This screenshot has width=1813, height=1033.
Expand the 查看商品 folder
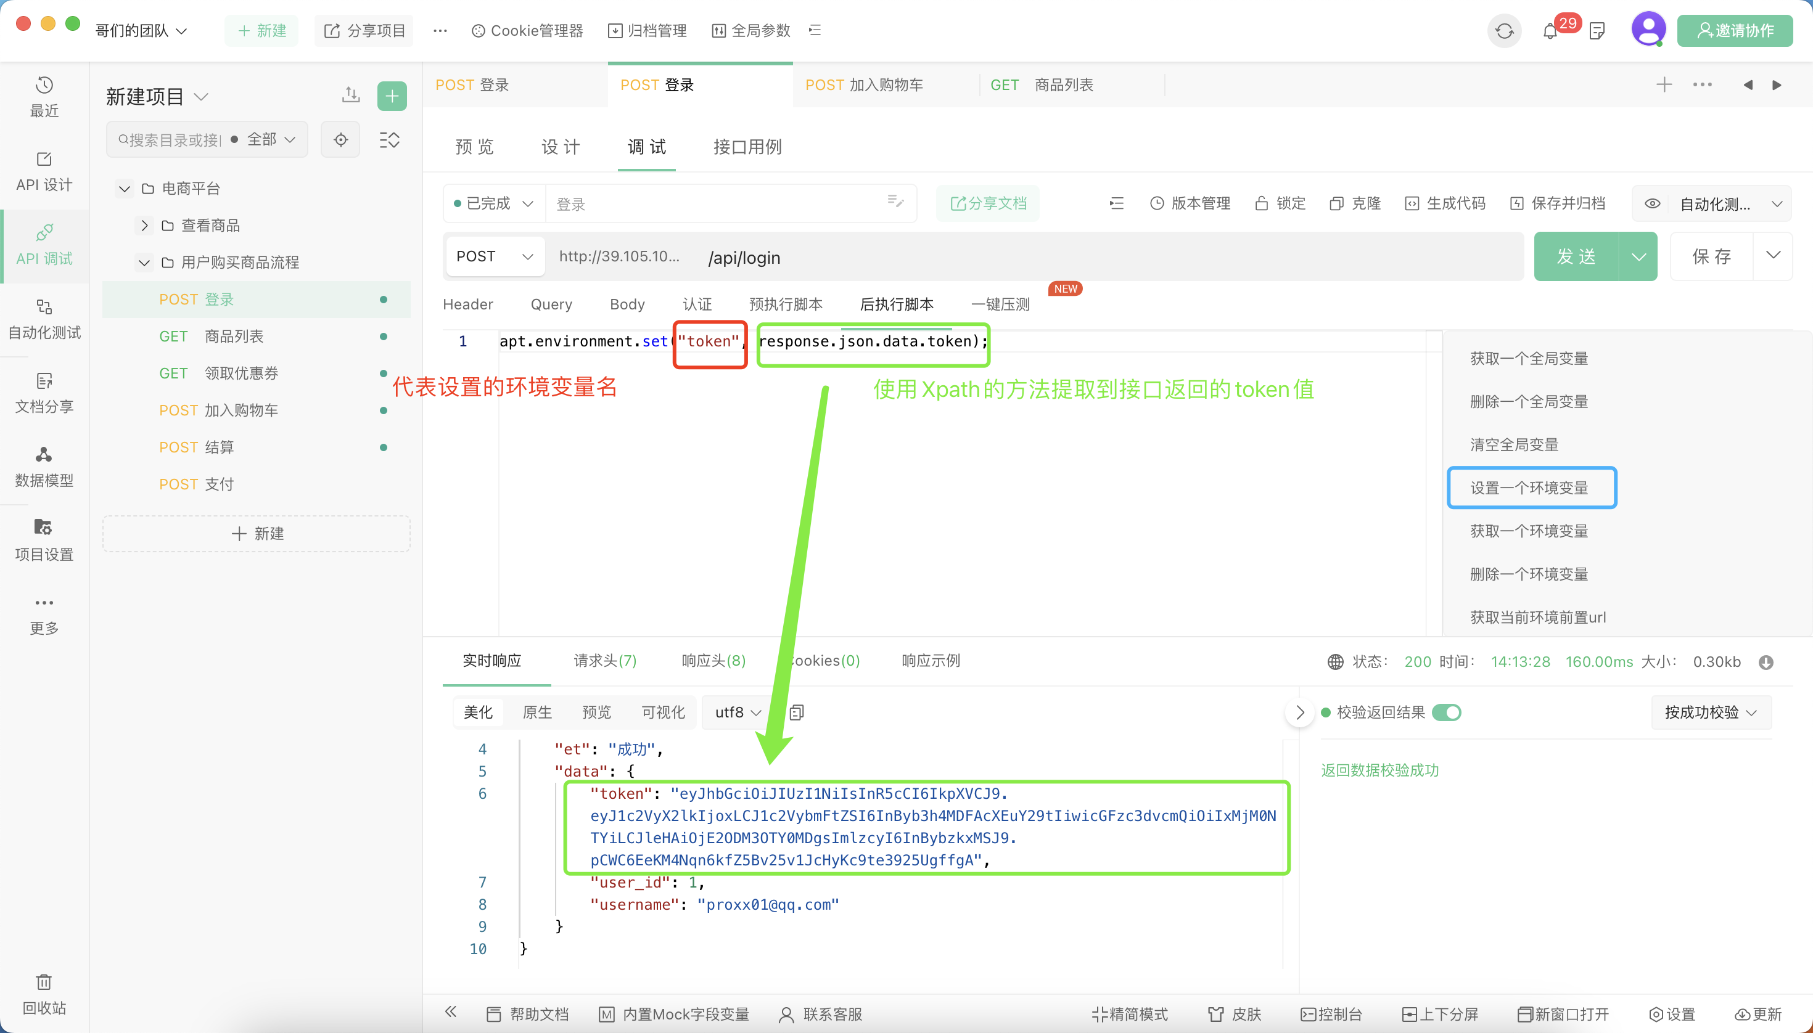point(144,226)
